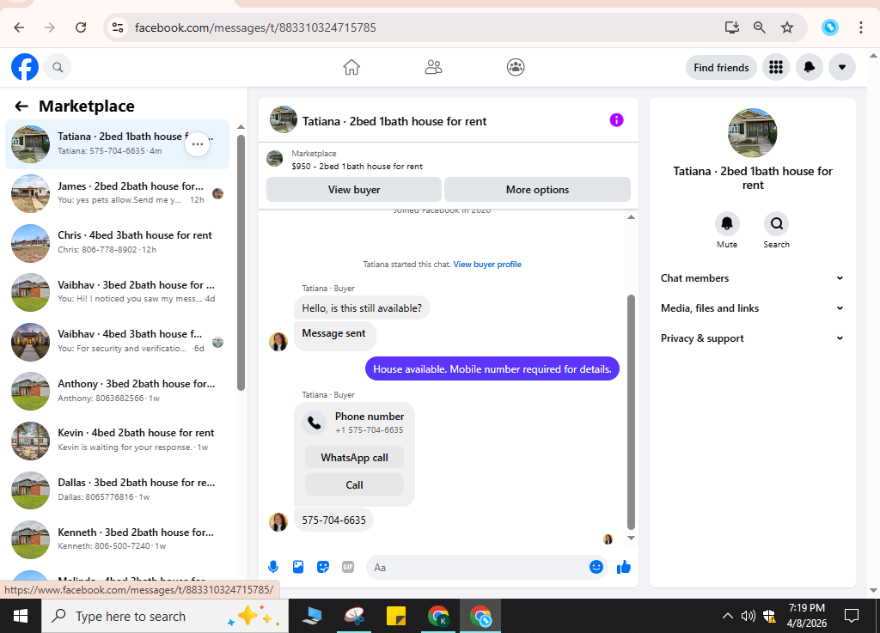Click site information icon in address bar
880x633 pixels.
117,27
